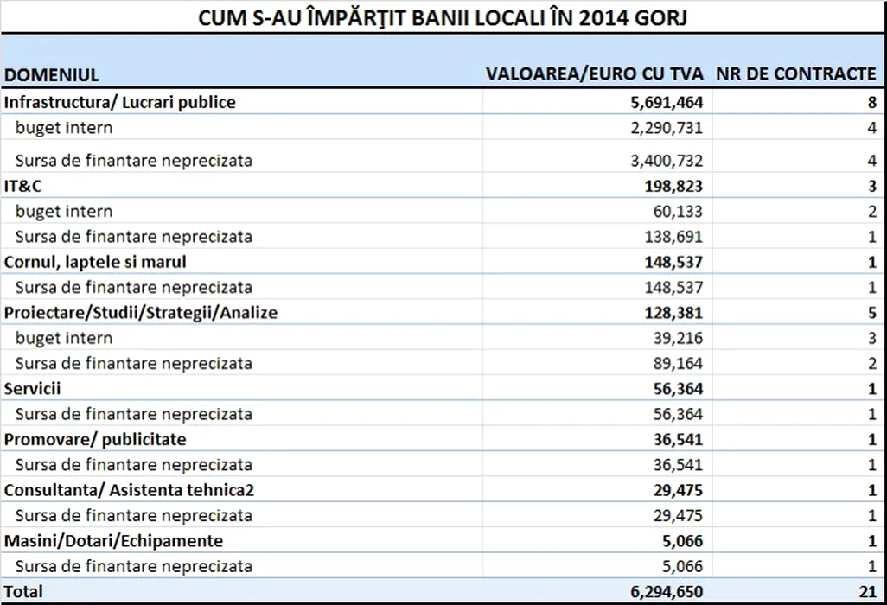Click the Servicii category row label
Screen dimensions: 887x605
coord(33,388)
